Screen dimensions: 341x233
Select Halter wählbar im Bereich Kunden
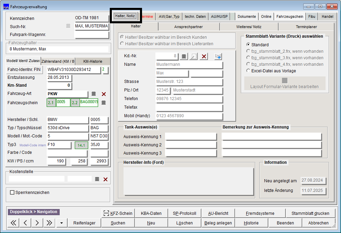tap(122, 37)
